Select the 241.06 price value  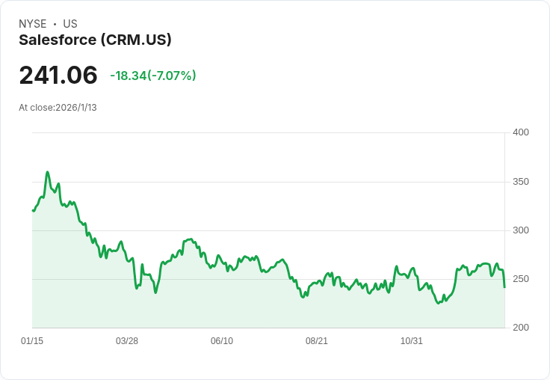(58, 75)
